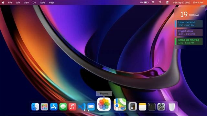Image resolution: width=207 pixels, height=116 pixels.
Task: Open System Preferences in dock
Action: 161,107
